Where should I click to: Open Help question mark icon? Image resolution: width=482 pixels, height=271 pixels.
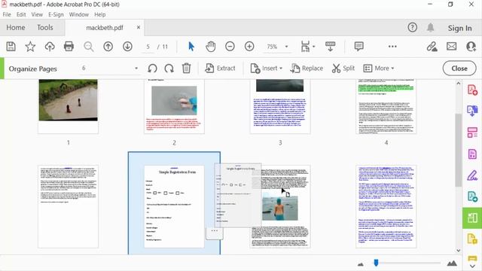412,28
